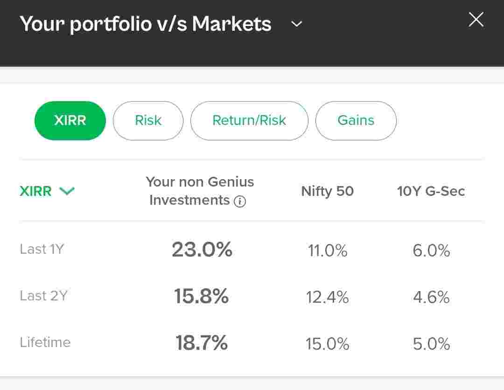Close the portfolio comparison panel
The image size is (504, 390).
coord(476,20)
